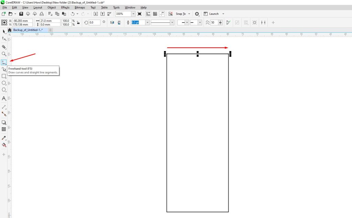Open the Bitmaps menu
This screenshot has width=352, height=218.
79,7
